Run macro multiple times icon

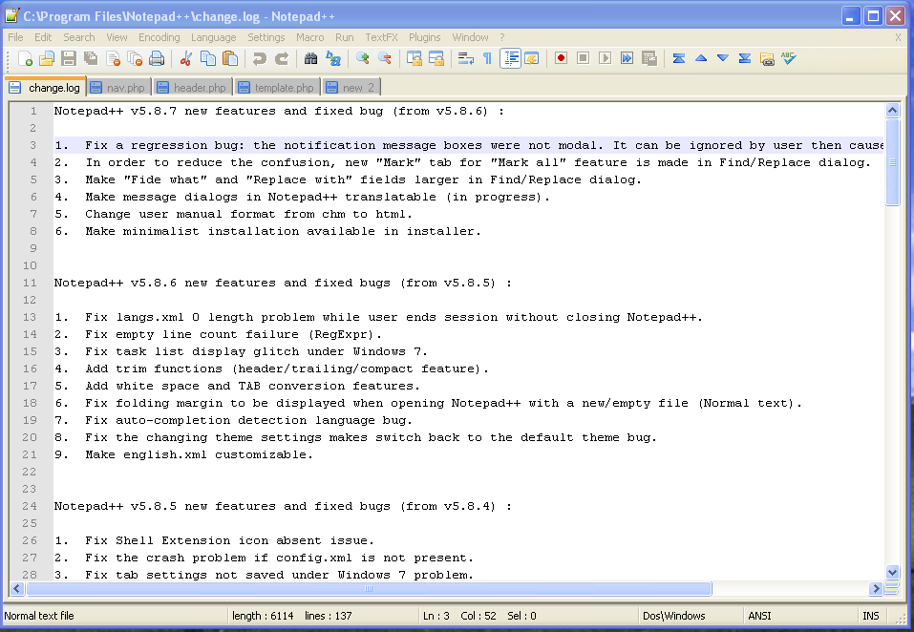627,58
